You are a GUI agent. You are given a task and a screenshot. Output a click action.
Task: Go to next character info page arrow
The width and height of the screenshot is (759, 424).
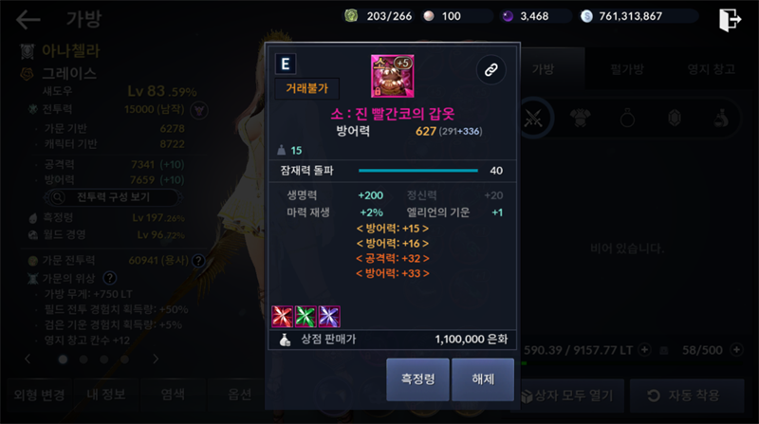point(156,359)
